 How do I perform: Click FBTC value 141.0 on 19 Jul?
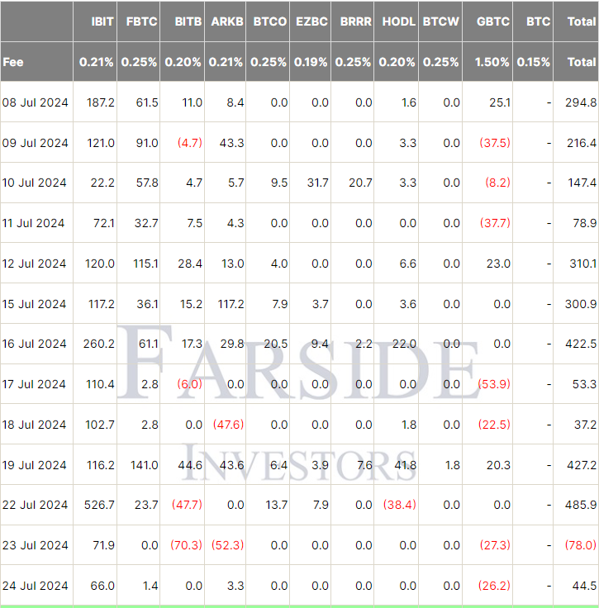pos(145,465)
